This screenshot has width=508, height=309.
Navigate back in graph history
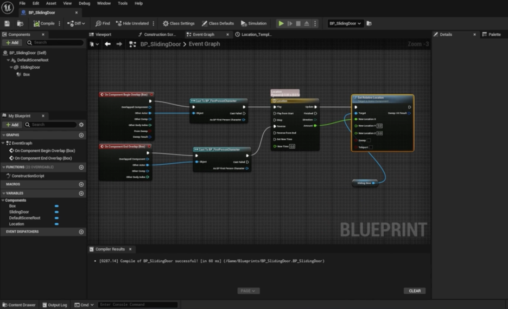pyautogui.click(x=107, y=44)
